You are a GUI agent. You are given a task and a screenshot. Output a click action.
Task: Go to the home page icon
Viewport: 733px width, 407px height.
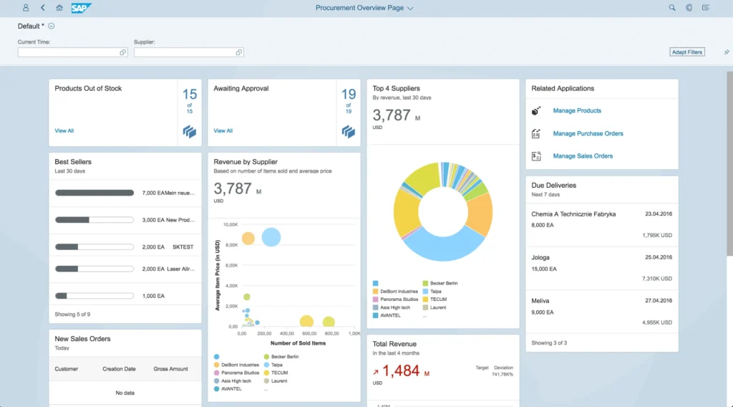pyautogui.click(x=59, y=8)
